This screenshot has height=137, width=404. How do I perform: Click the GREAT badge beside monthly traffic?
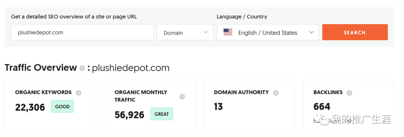click(162, 114)
